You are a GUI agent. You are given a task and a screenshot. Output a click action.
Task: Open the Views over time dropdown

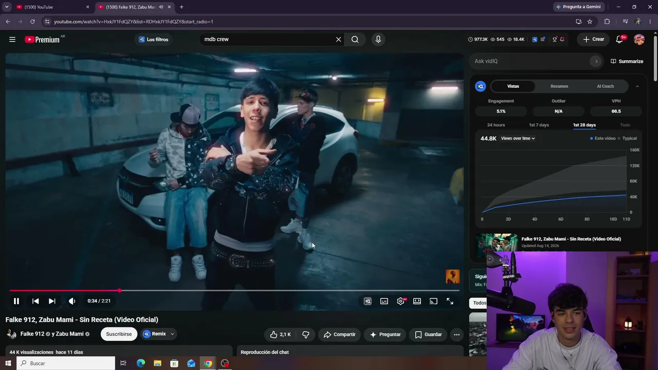point(518,138)
